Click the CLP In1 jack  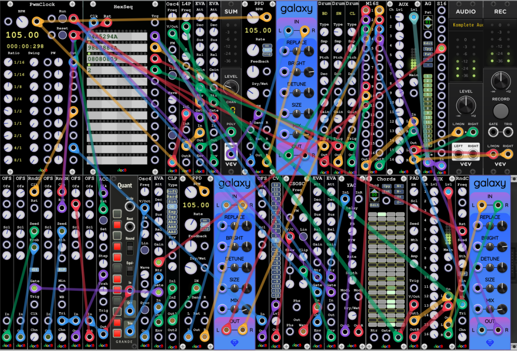(172, 288)
